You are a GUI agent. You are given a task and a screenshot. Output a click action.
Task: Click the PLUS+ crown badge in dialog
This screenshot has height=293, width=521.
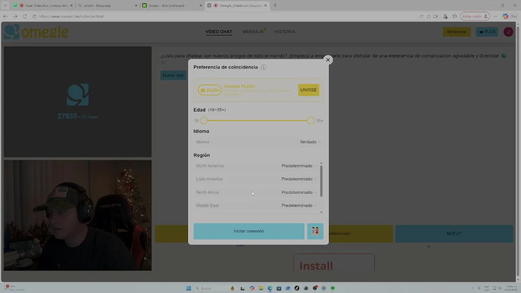(x=210, y=90)
